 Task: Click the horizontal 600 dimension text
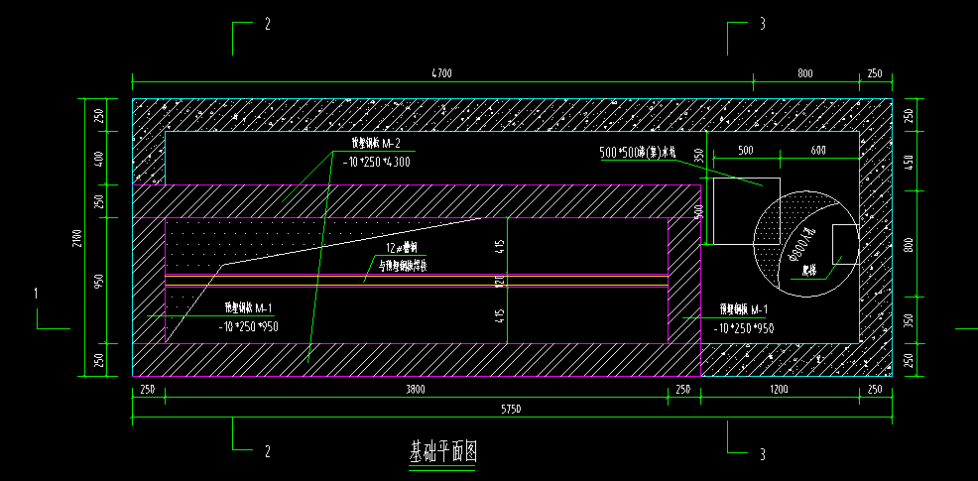[818, 151]
